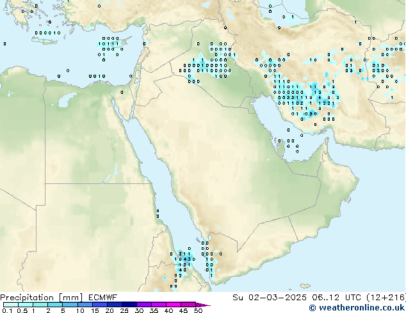Click the '06..12 UTC' time range text
406x313 pixels.
click(336, 298)
